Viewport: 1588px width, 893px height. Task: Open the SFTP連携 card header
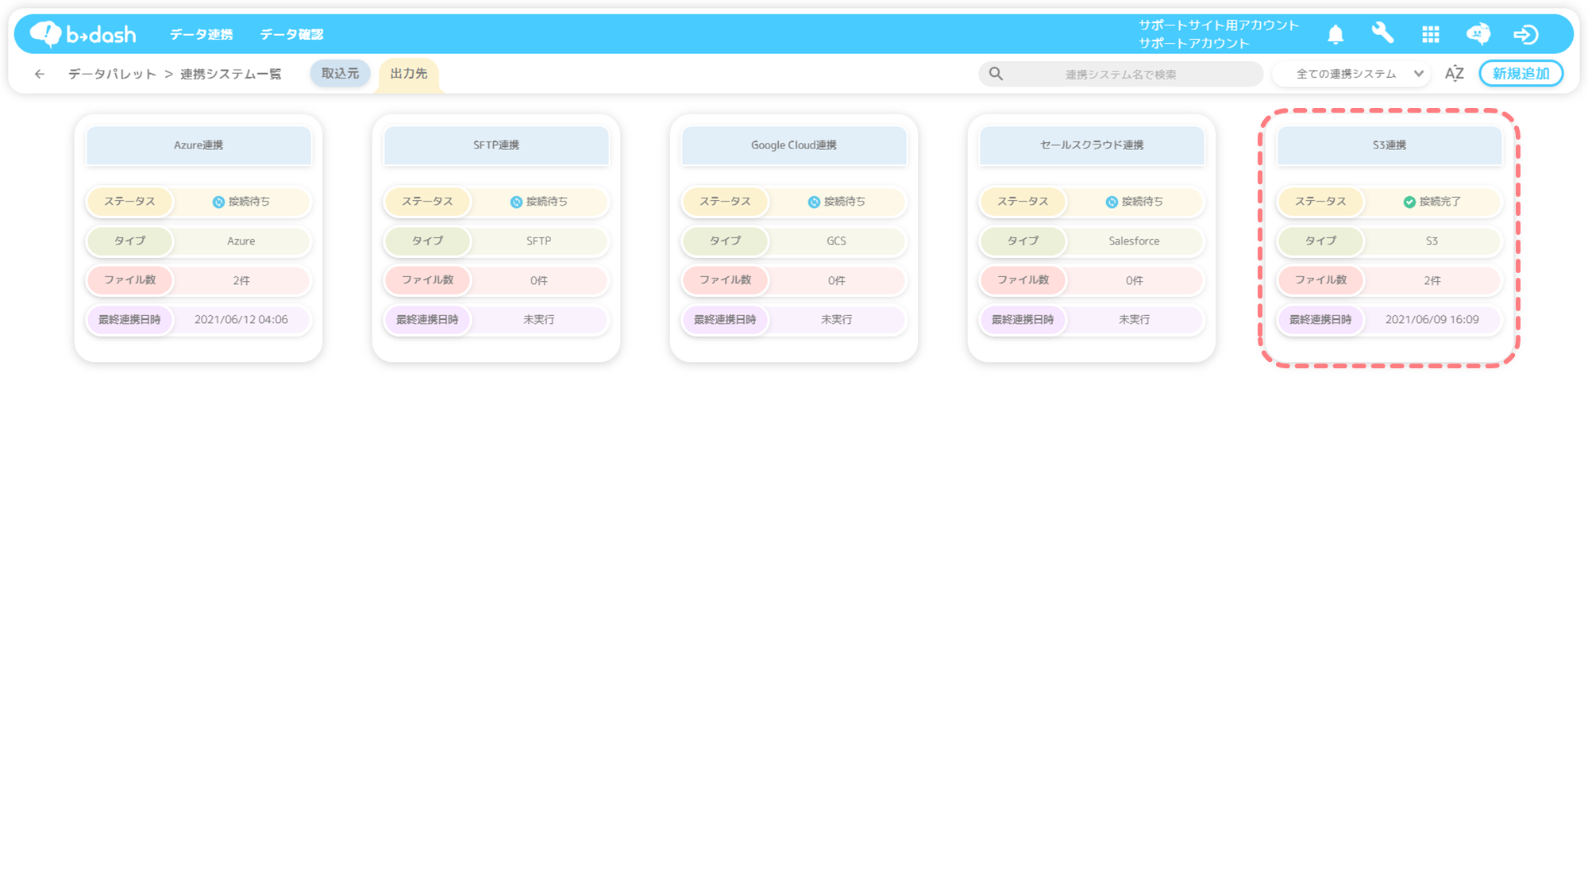[x=496, y=145]
